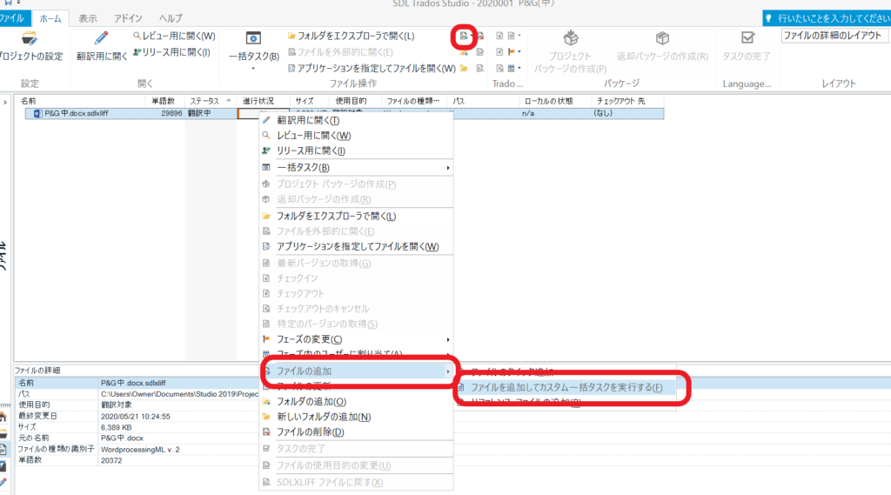891x495 pixels.
Task: Click the 単語数 column header
Action: [164, 101]
